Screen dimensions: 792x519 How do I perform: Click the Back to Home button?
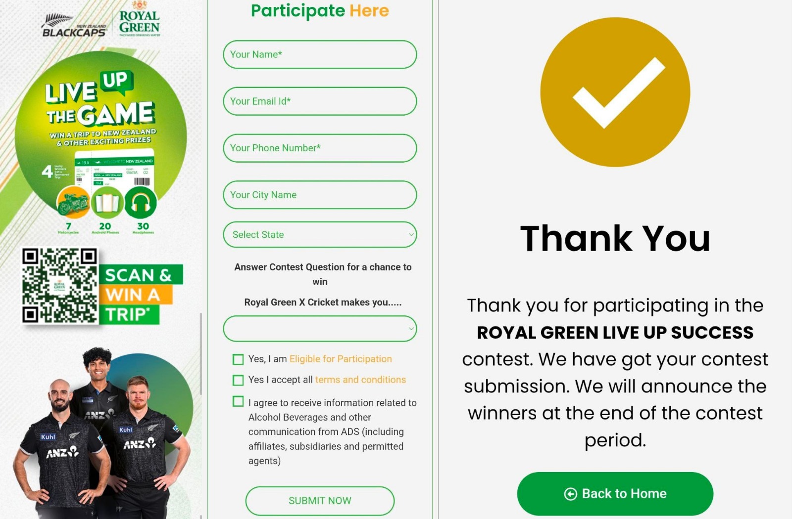[615, 494]
